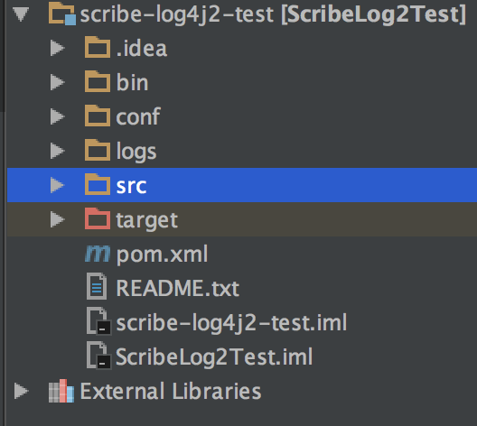Expand the conf folder arrow

(x=57, y=116)
